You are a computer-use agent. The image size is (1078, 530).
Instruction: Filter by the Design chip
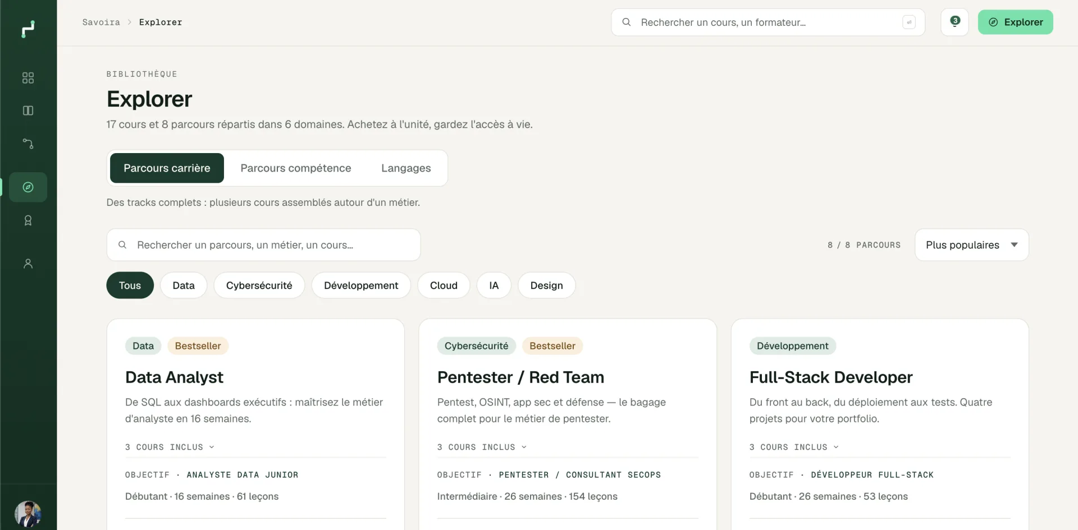point(546,285)
